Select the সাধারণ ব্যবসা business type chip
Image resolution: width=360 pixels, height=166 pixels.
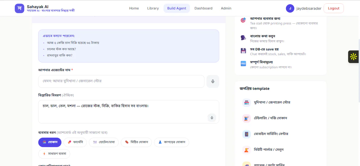point(54,154)
